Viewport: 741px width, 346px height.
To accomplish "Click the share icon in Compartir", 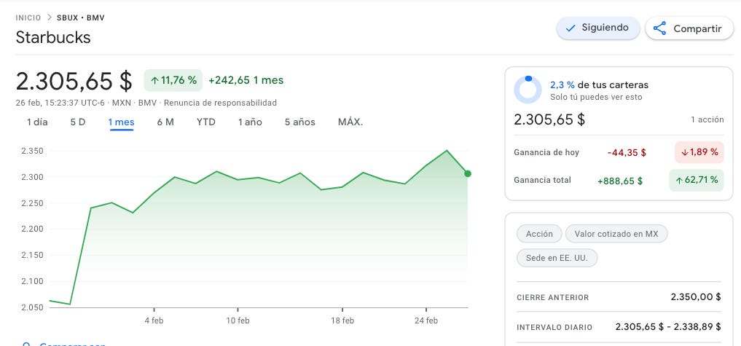I will [x=659, y=28].
